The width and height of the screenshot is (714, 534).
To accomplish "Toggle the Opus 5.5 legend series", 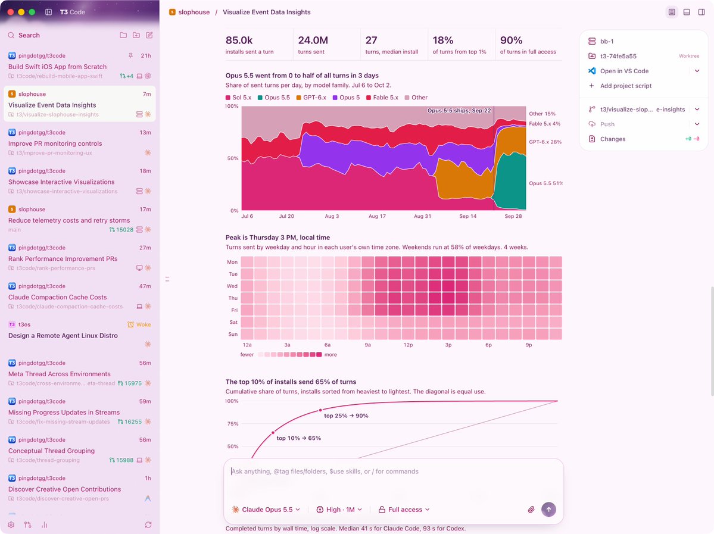I will [274, 98].
